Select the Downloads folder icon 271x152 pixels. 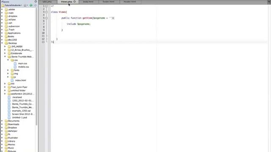tap(6, 124)
